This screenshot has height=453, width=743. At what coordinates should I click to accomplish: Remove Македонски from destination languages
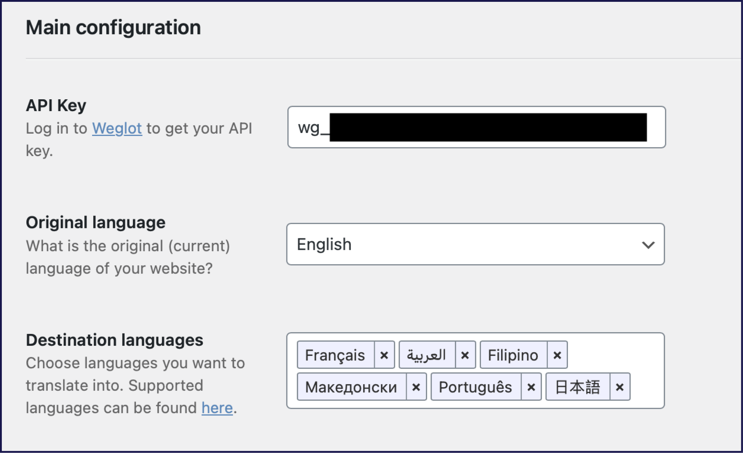(417, 387)
